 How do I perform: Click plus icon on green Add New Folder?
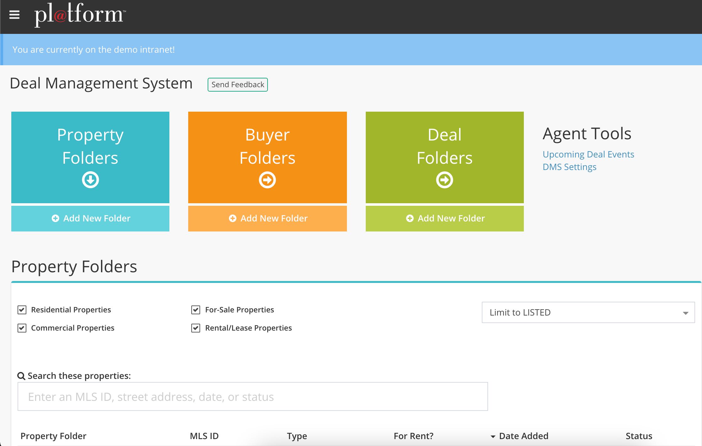point(410,218)
